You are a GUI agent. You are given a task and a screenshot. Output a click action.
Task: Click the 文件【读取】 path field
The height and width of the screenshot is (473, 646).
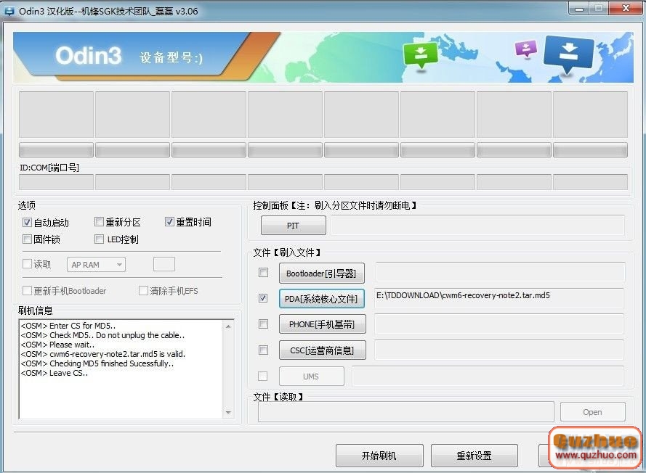tap(405, 412)
